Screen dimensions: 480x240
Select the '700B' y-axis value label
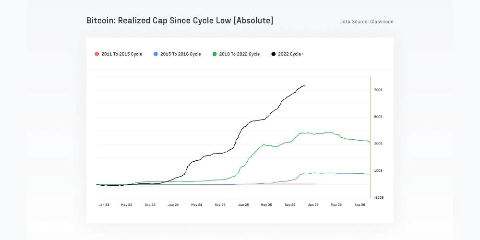tap(378, 90)
